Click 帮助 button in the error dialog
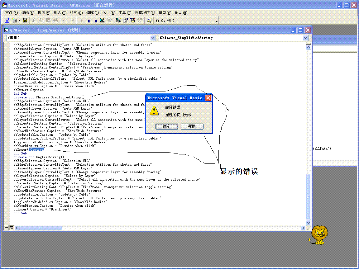 (192, 126)
